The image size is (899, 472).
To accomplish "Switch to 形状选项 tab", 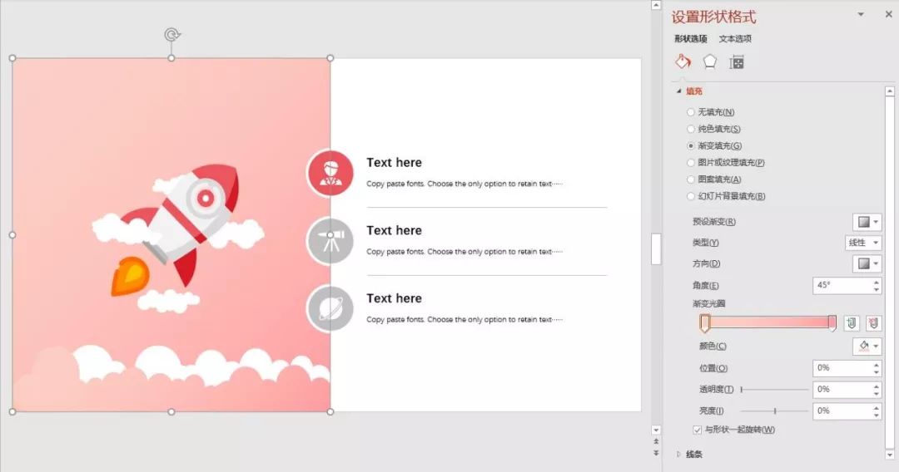I will (691, 38).
